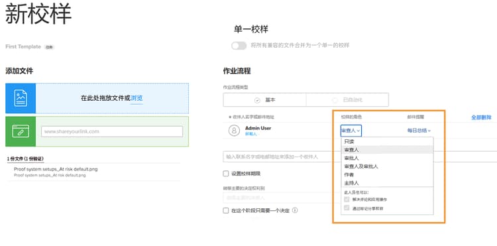Choose 审批人 from the role list
497x246 pixels.
coord(387,158)
